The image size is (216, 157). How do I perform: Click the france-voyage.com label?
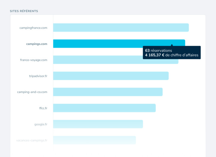click(x=34, y=60)
